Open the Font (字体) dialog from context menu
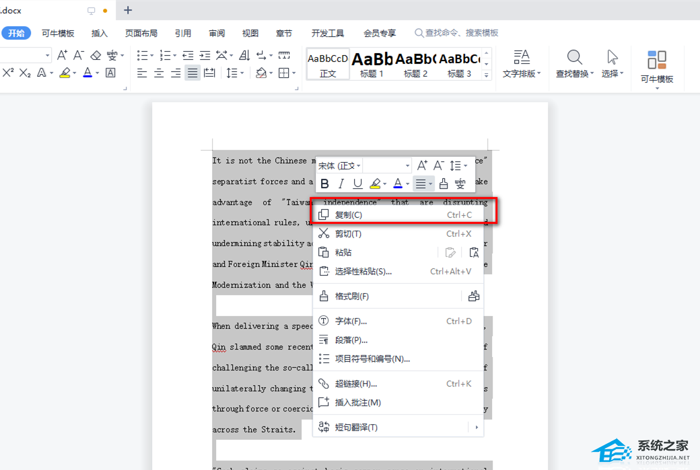Image resolution: width=700 pixels, height=470 pixels. click(351, 321)
